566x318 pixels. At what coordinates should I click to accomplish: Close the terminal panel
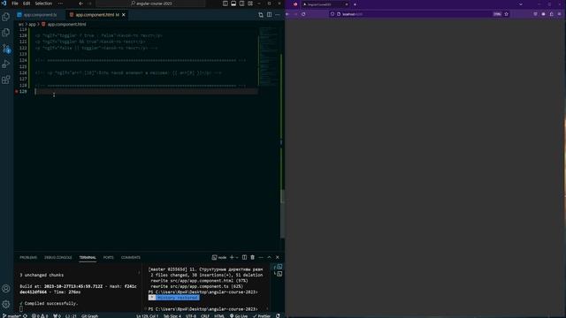tap(277, 257)
